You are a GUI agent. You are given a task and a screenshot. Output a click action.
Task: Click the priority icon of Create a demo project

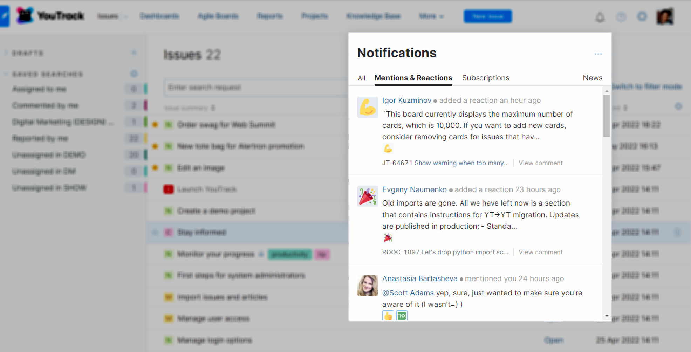coord(169,211)
